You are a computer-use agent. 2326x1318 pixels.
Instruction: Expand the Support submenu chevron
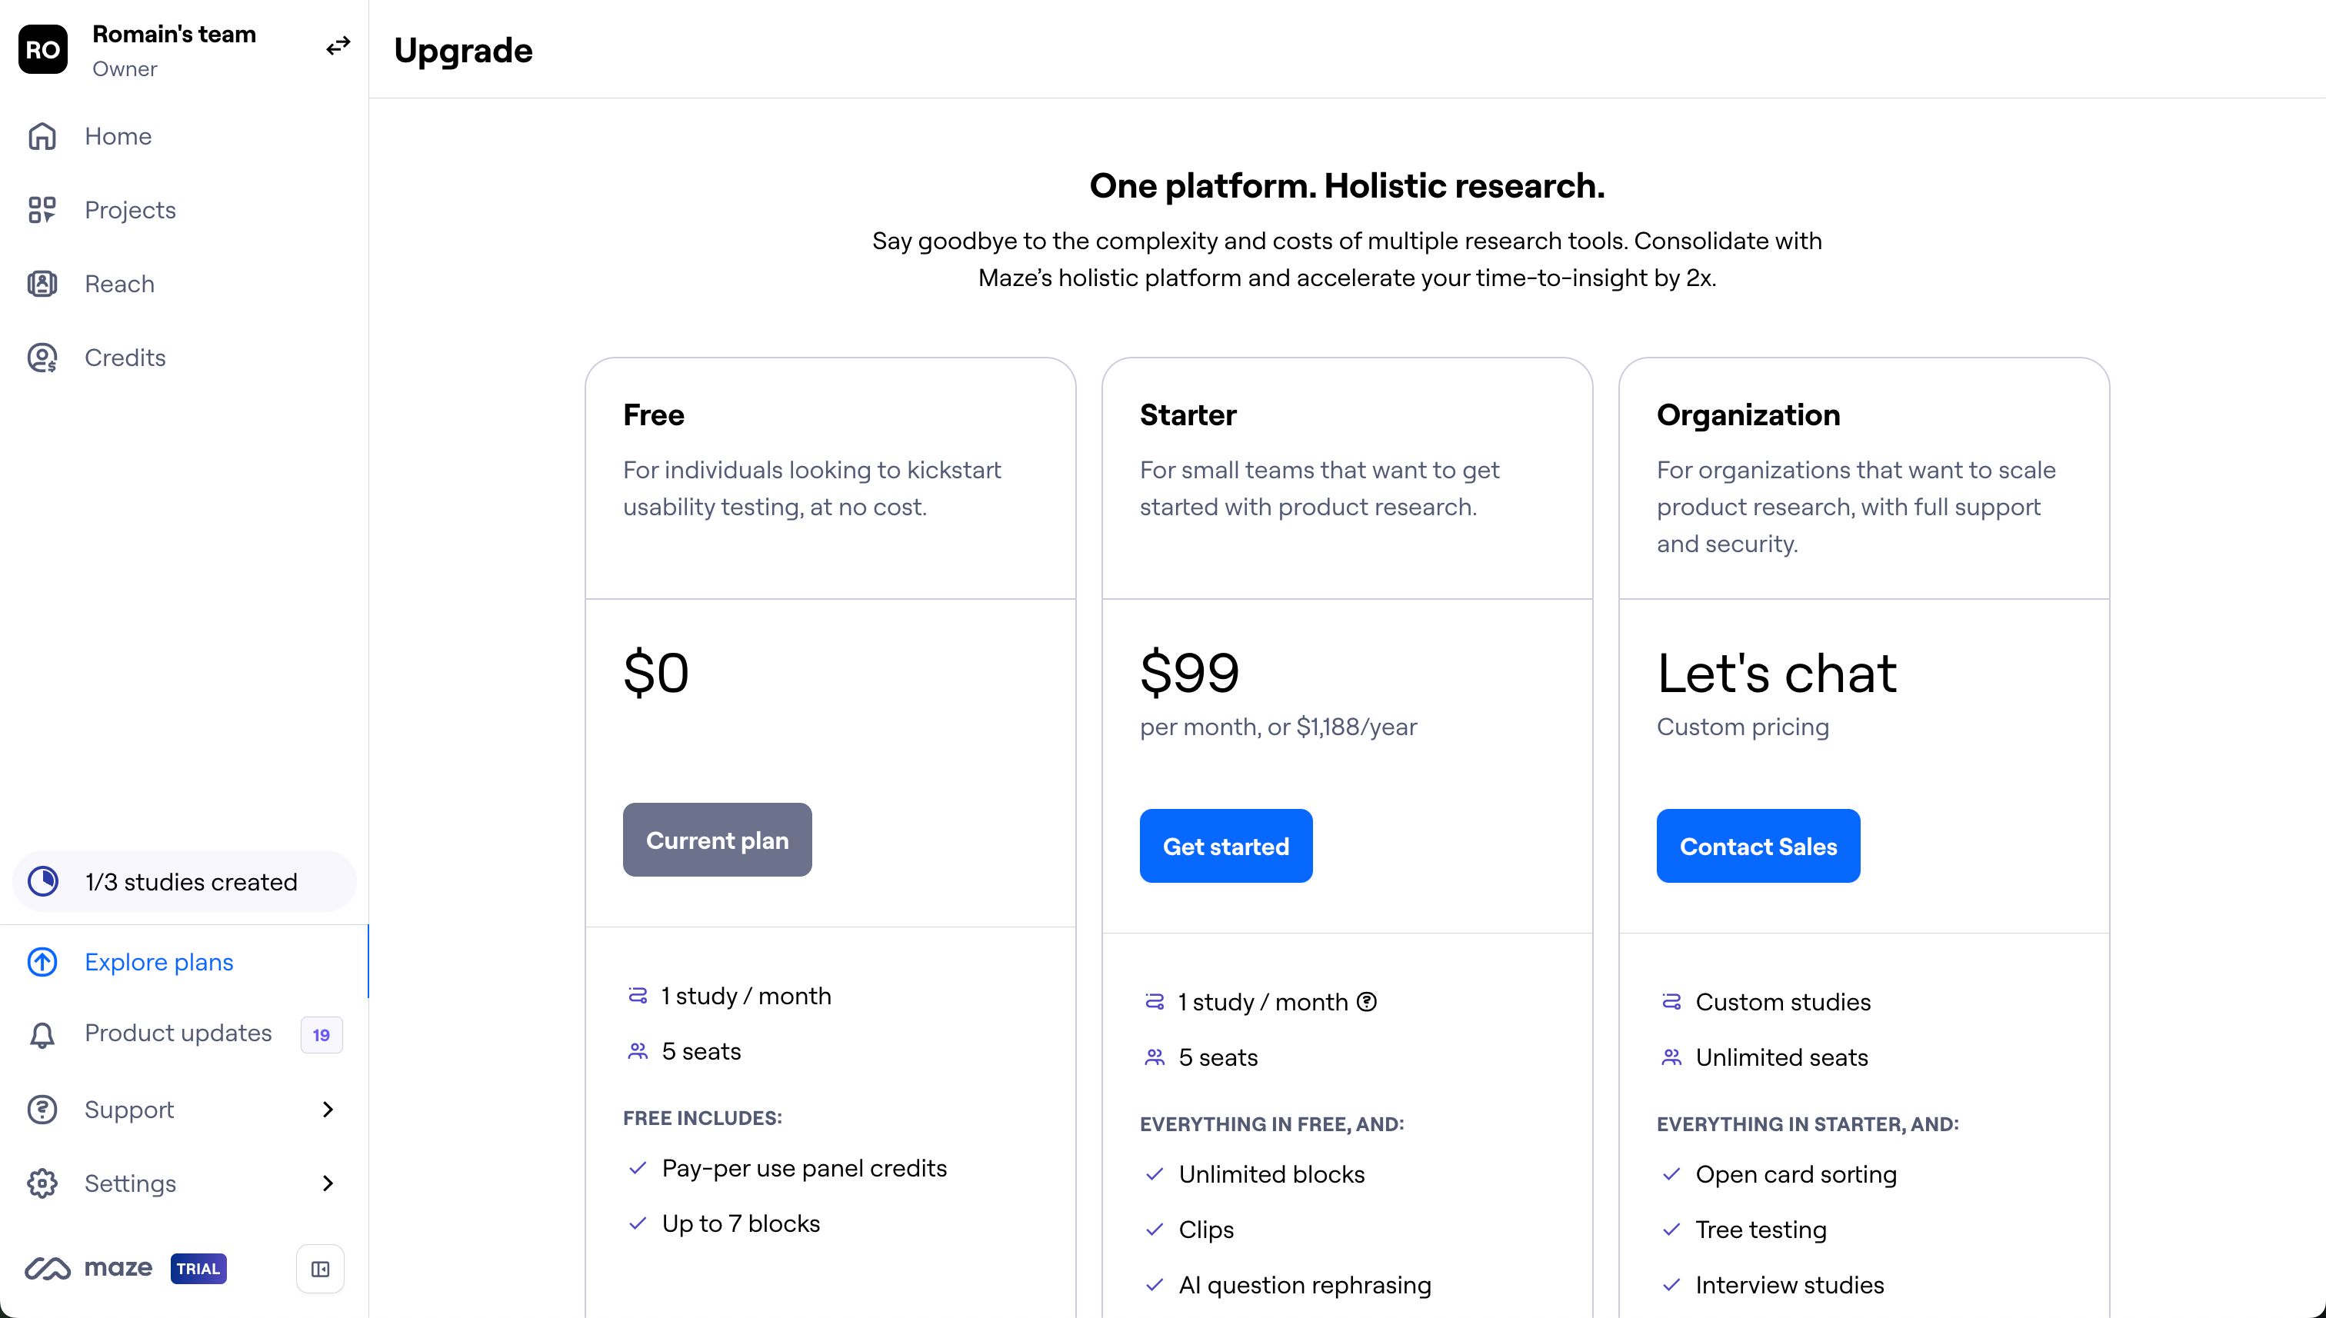coord(328,1110)
